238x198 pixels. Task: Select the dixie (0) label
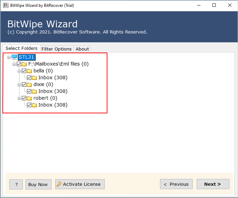(43, 84)
